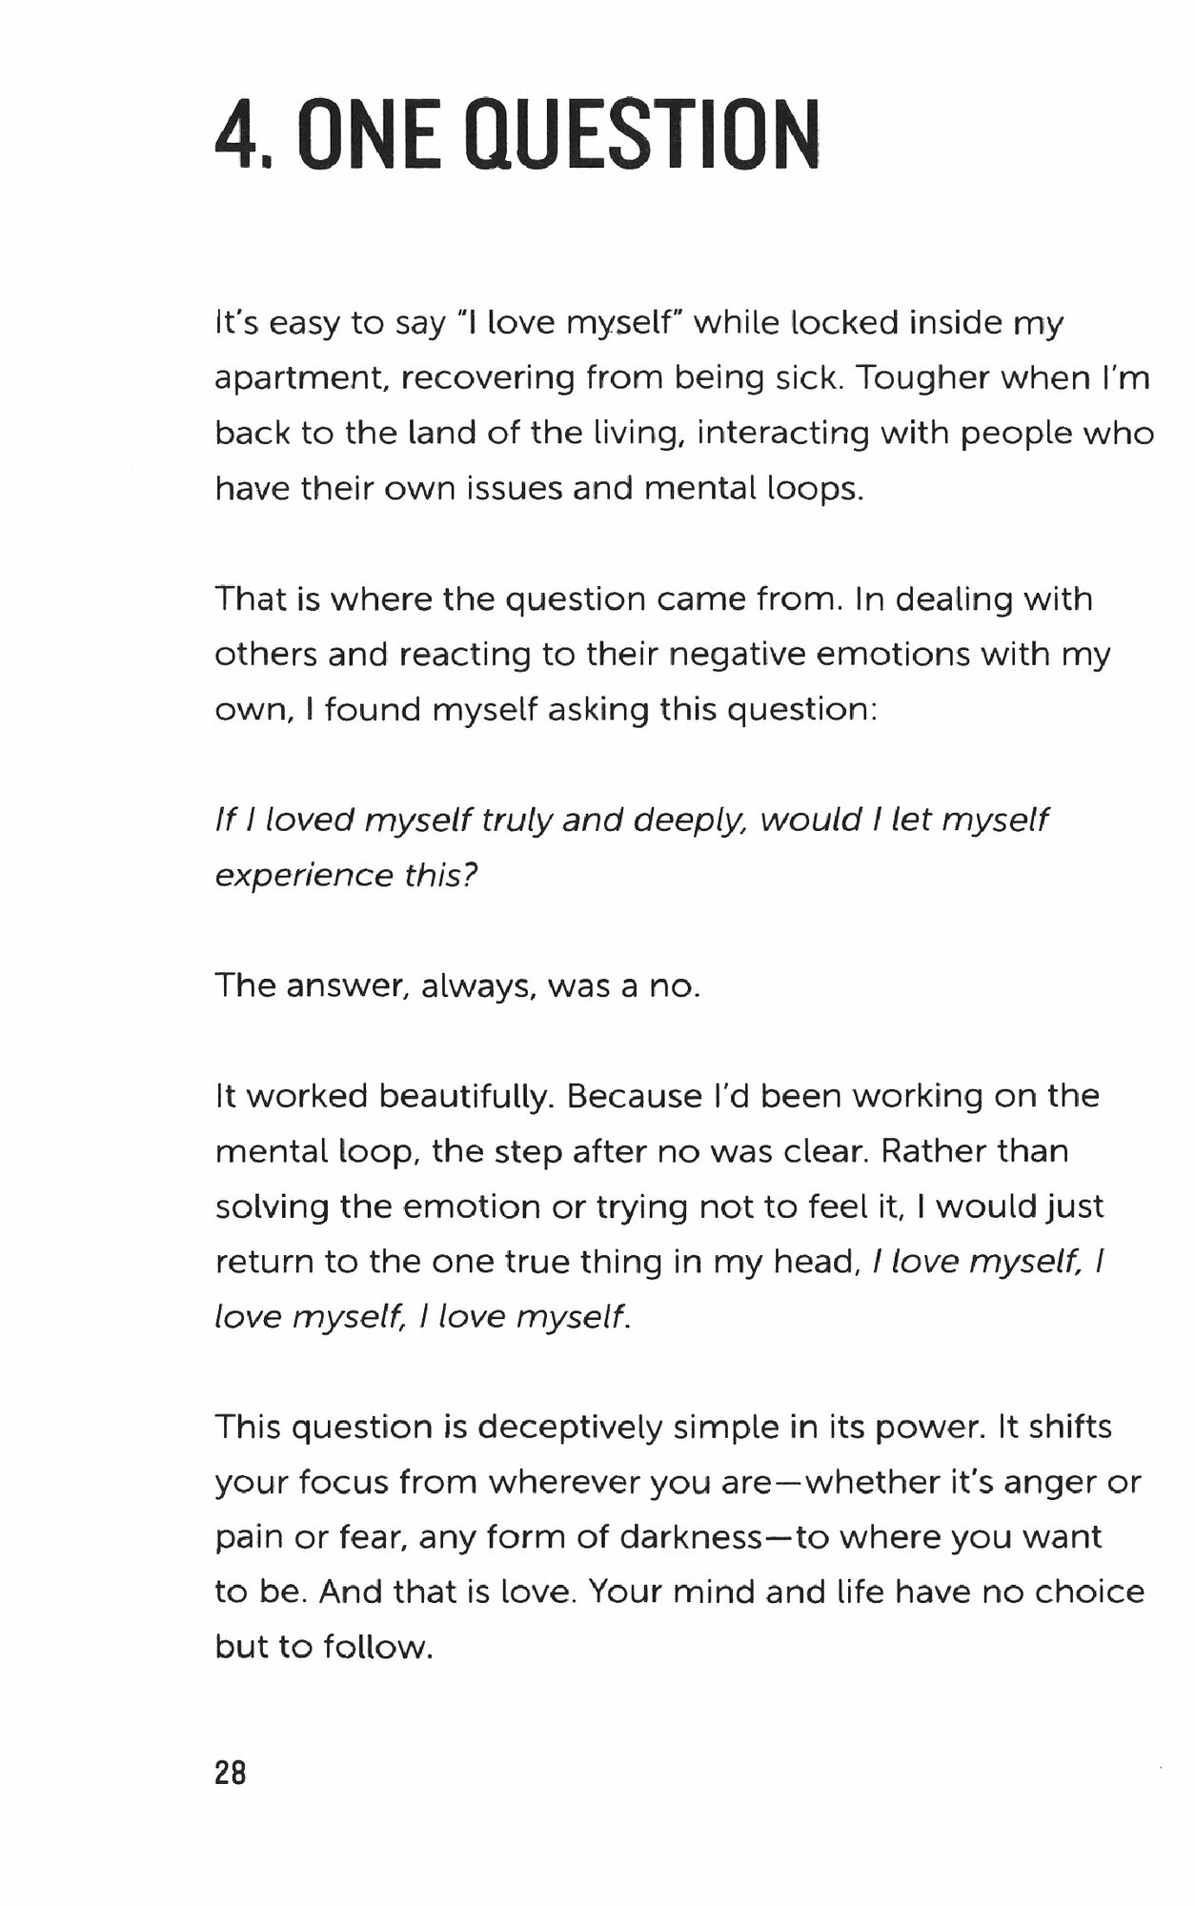The width and height of the screenshot is (1195, 1906).
Task: Click the line starting "That is where the question"
Action: pos(653,599)
